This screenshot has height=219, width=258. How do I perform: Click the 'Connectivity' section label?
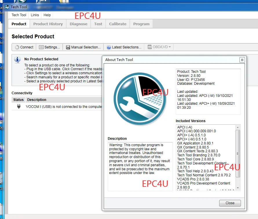coord(22,93)
